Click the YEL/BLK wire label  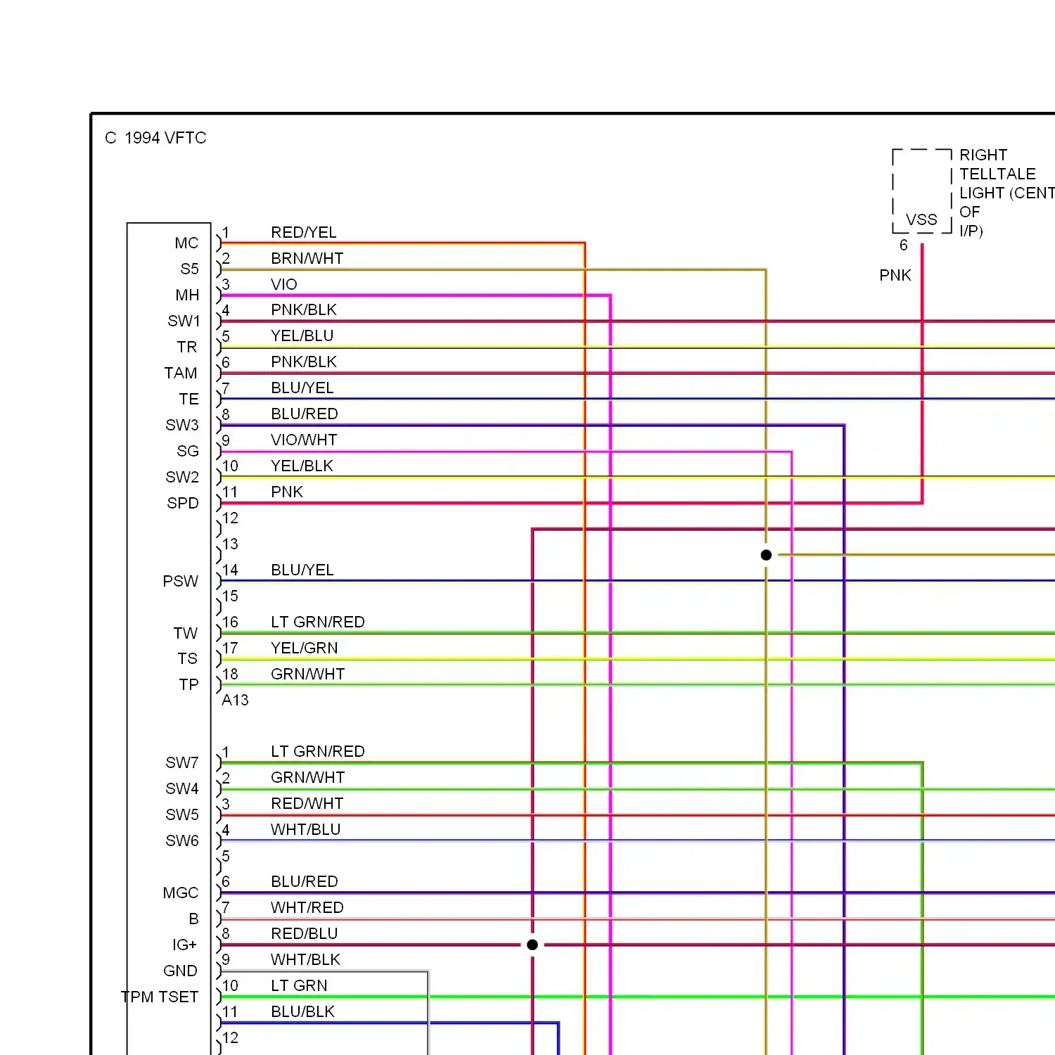pos(302,466)
